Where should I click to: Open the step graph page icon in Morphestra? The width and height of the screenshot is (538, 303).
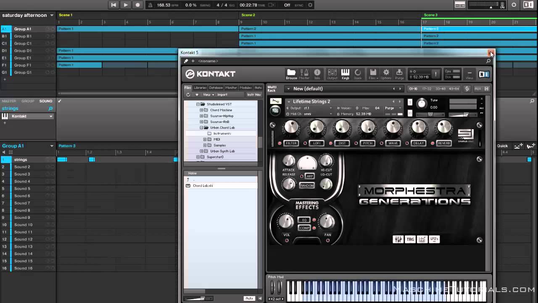(x=422, y=239)
